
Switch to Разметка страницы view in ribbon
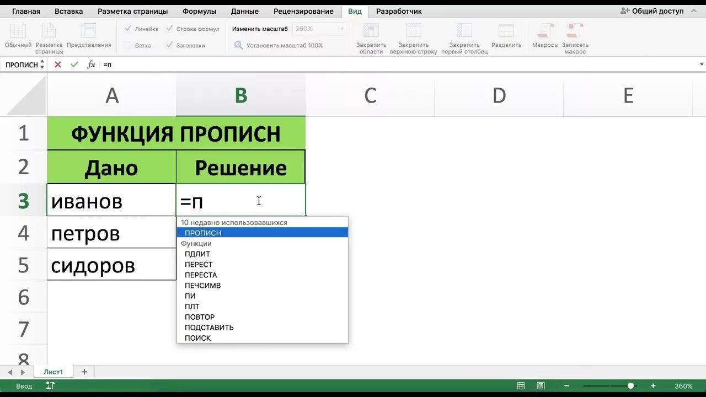[x=49, y=31]
